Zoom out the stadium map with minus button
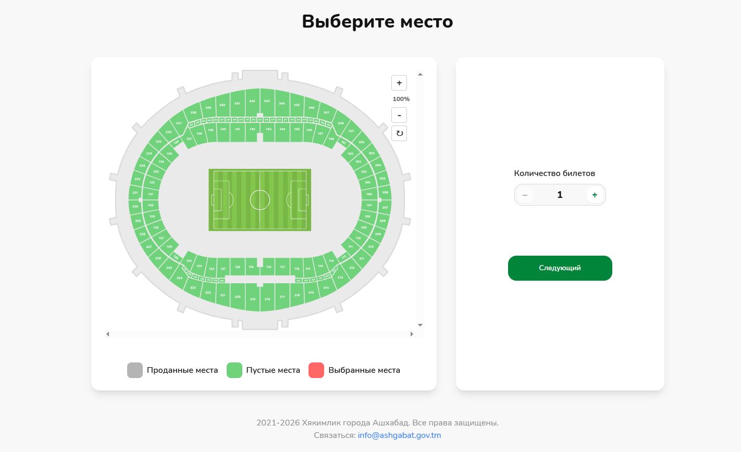Screen dimensions: 741x452 pos(399,115)
